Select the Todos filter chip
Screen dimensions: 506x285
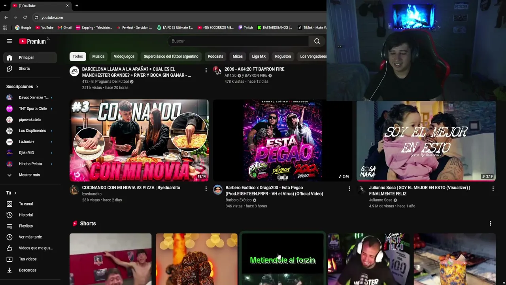78,56
